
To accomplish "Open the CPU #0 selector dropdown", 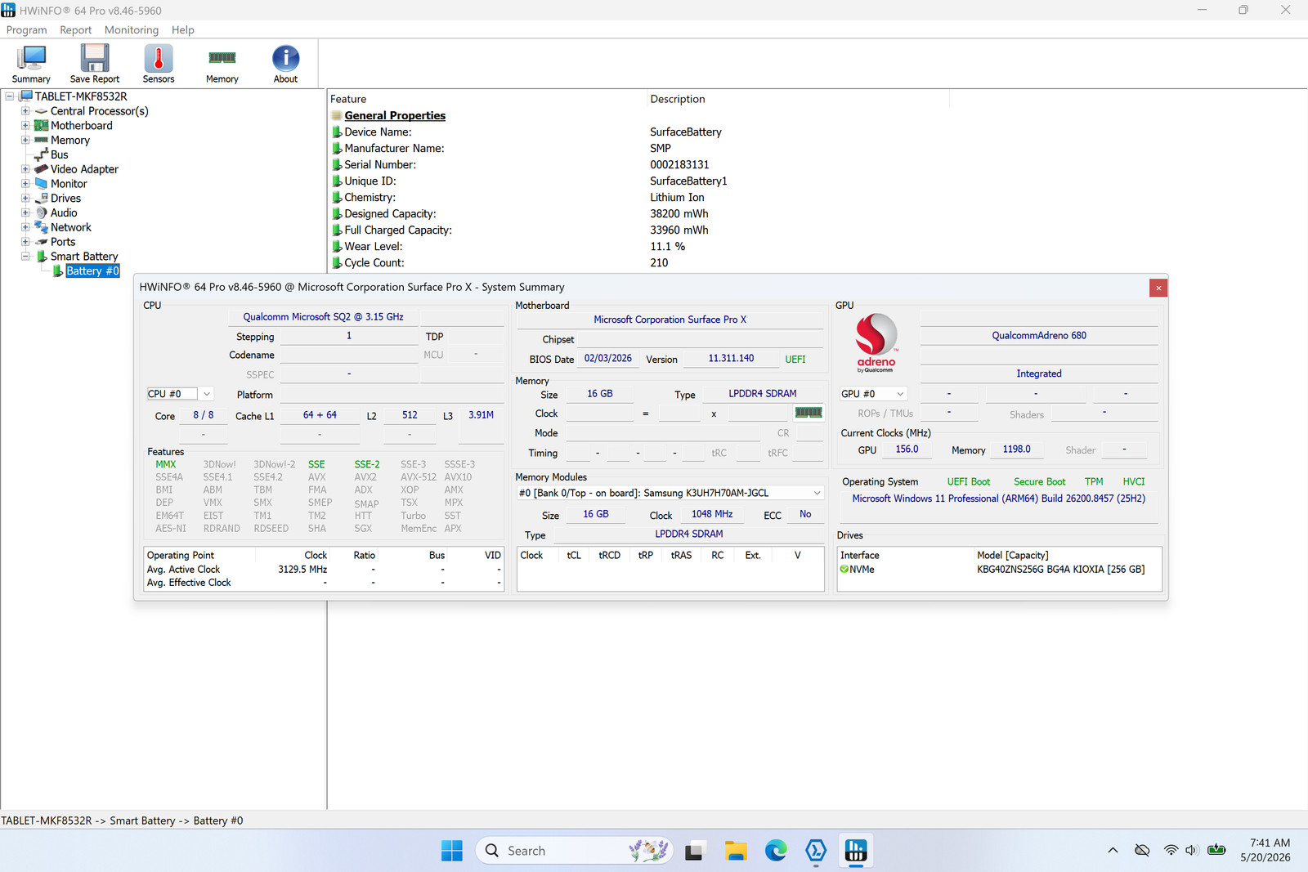I will [180, 394].
